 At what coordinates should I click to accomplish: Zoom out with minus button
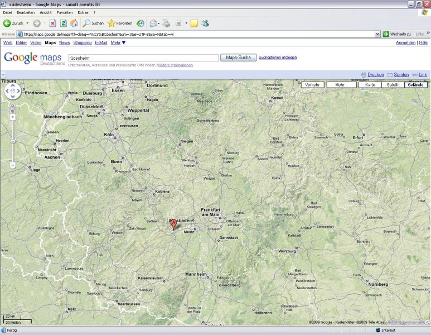click(x=13, y=165)
